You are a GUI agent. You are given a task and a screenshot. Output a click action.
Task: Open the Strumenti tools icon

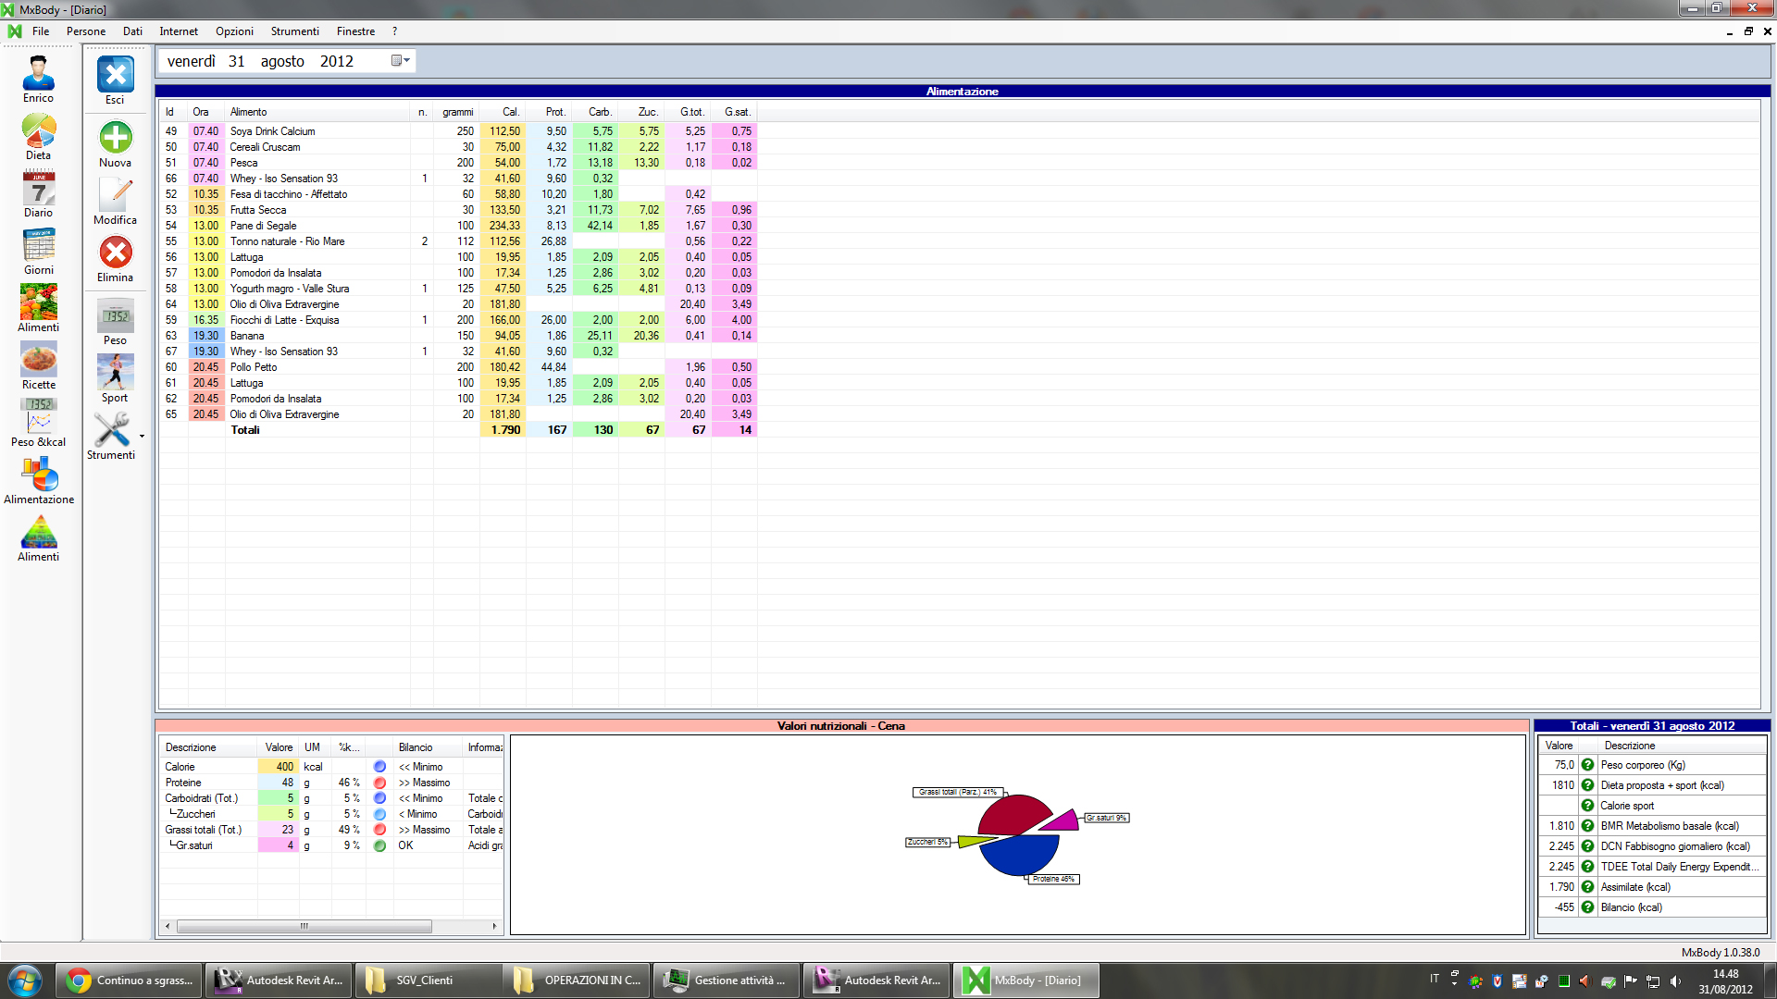coord(111,430)
